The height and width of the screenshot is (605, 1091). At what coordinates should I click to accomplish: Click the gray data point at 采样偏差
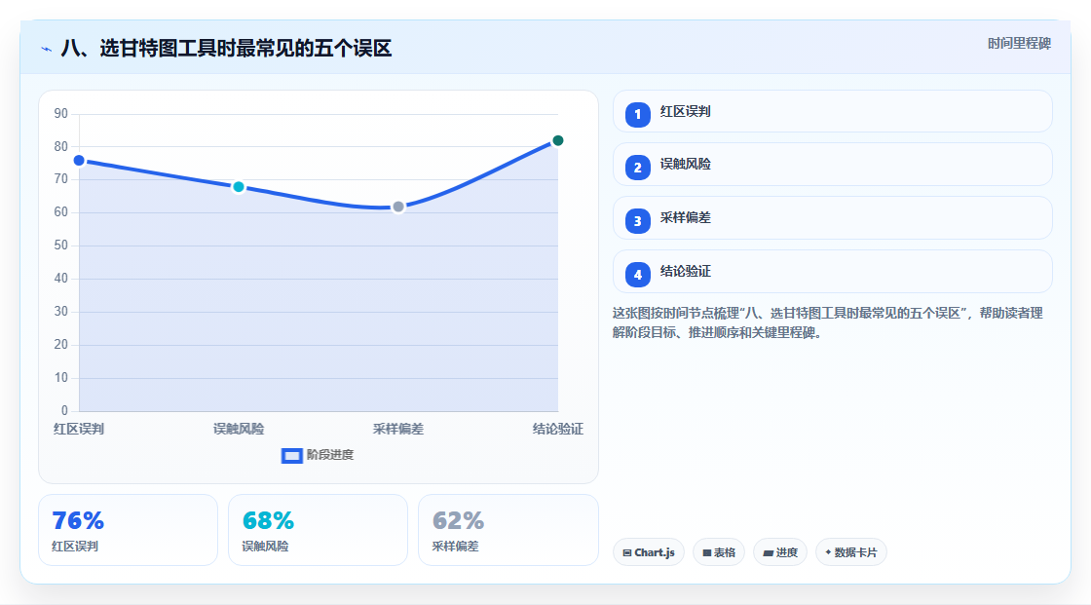point(398,207)
